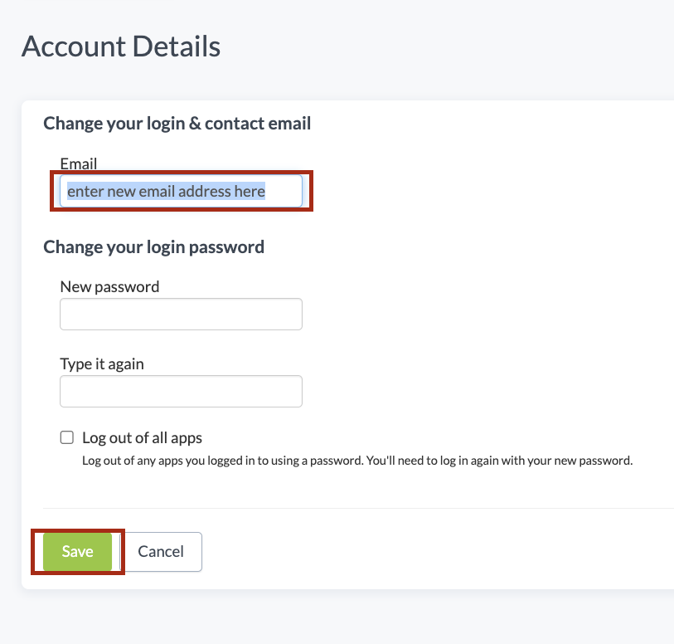The image size is (674, 644).
Task: Click the word 'Details' in the page title
Action: (x=175, y=46)
